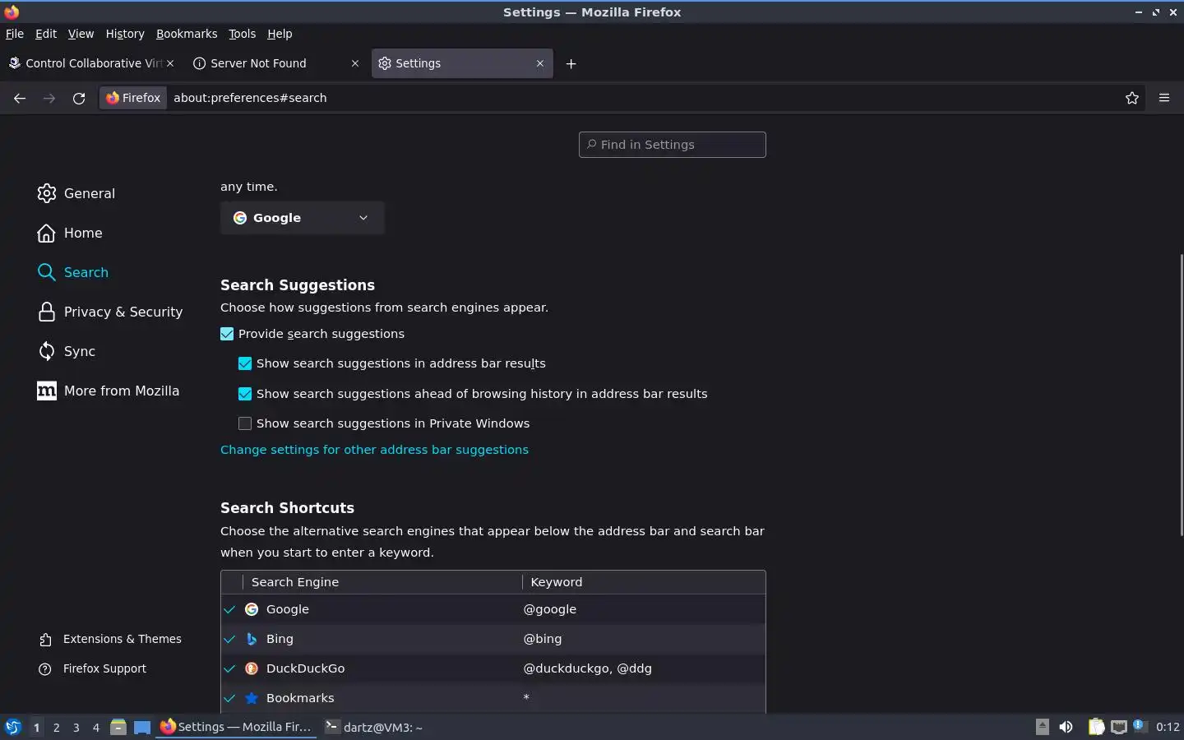Screen dimensions: 1184x740
Task: Open the Help menu
Action: pos(280,34)
